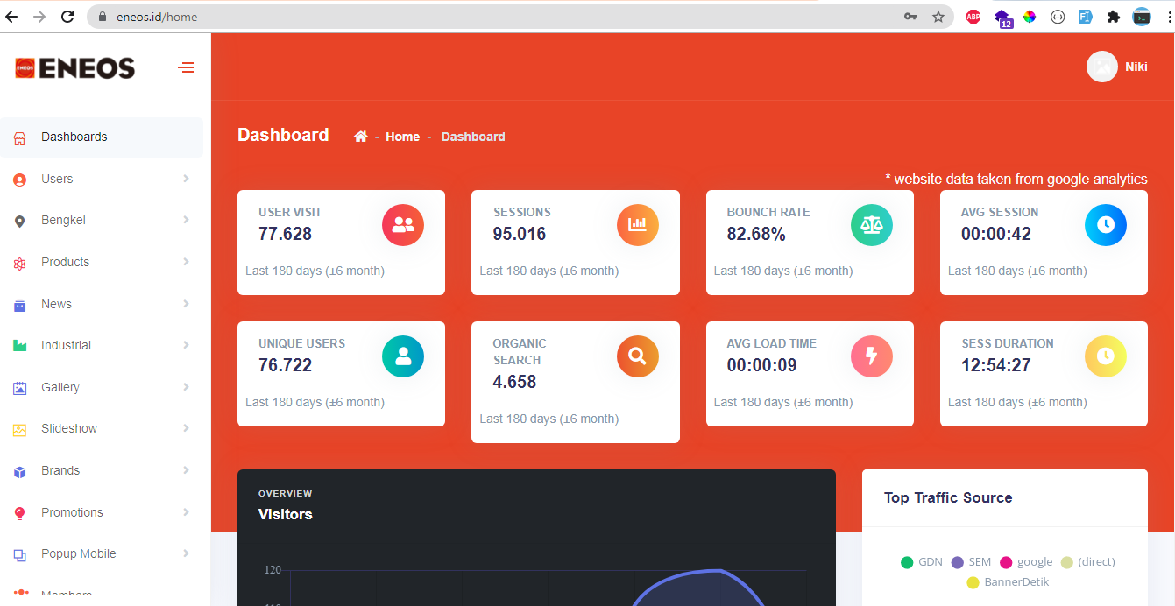Open the Niki user profile menu
1175x606 pixels.
tap(1117, 67)
